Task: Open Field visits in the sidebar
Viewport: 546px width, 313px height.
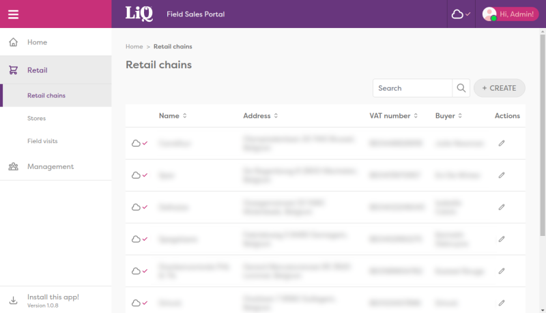Action: (42, 141)
